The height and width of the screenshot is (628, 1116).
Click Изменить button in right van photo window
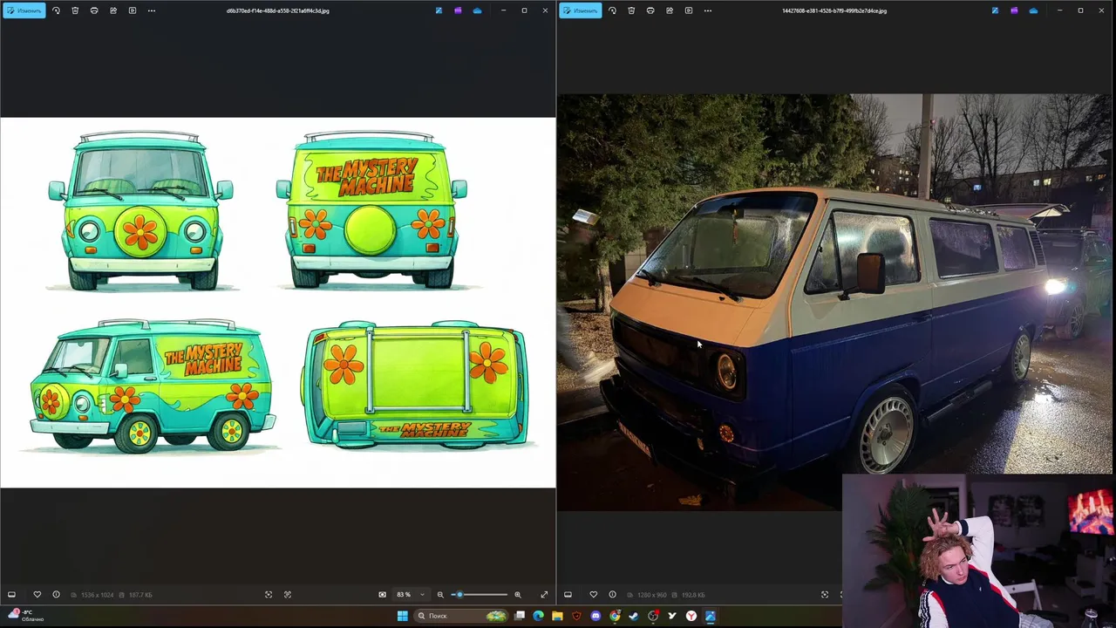580,10
